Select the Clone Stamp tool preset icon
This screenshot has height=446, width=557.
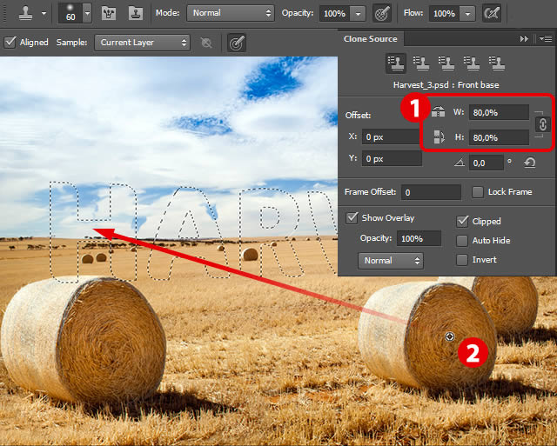tap(25, 14)
